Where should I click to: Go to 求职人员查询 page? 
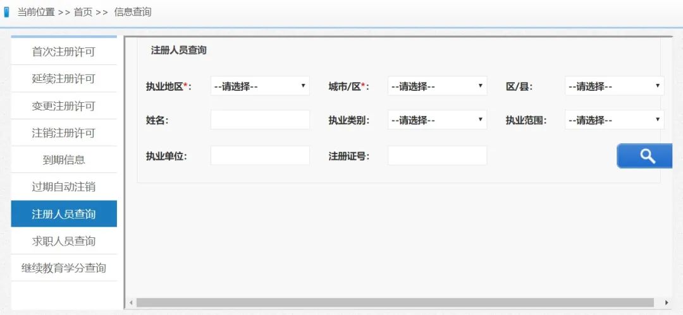point(64,241)
